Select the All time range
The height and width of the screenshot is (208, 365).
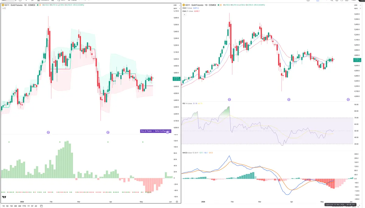36,206
